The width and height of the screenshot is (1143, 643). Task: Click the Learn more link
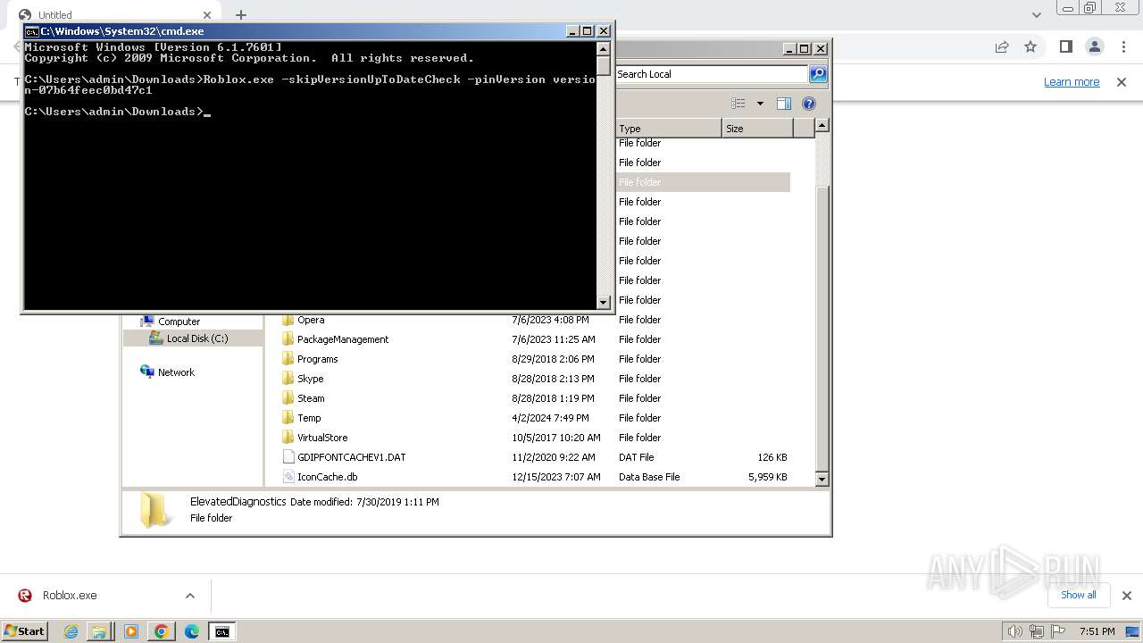pyautogui.click(x=1072, y=81)
